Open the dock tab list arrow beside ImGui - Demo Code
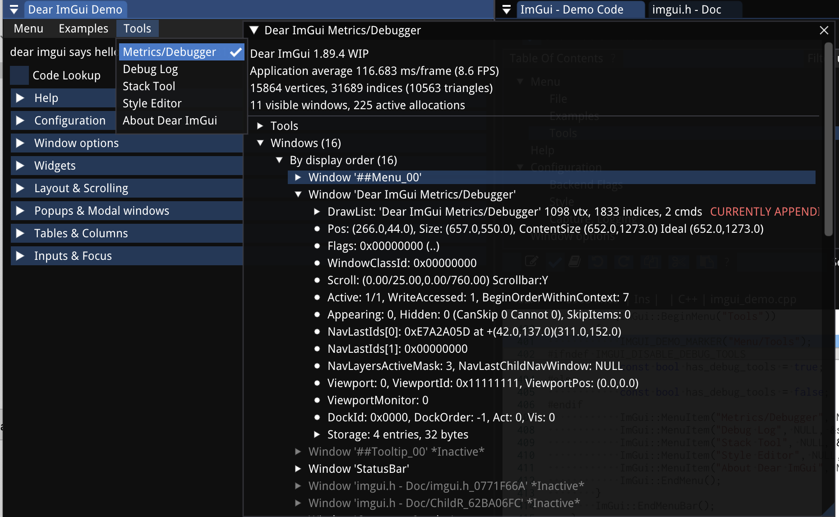 tap(507, 9)
